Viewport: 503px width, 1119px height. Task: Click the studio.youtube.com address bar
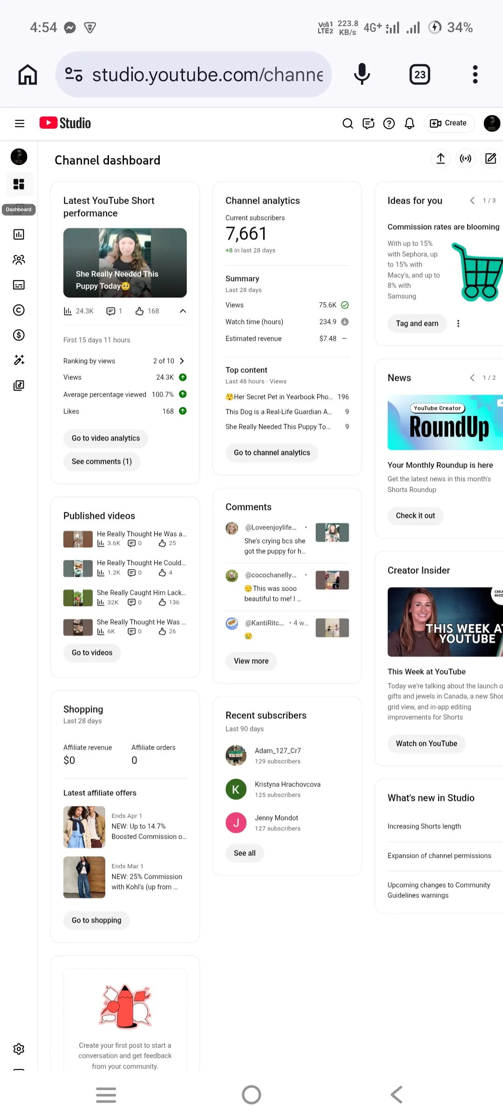(x=193, y=75)
